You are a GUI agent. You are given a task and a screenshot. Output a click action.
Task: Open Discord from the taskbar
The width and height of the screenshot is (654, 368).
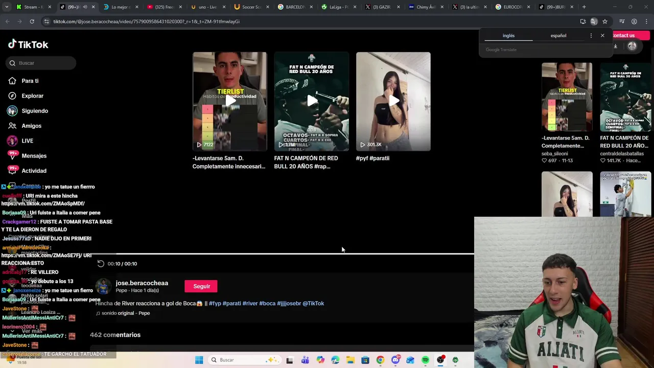(395, 360)
